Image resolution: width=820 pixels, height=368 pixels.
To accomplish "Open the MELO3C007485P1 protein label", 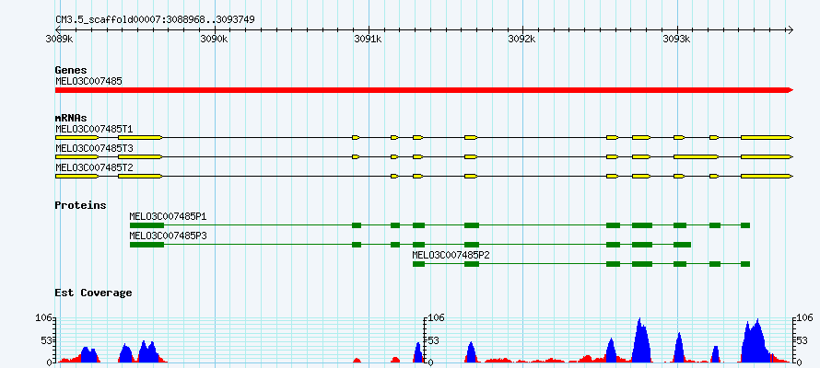I will (x=169, y=216).
